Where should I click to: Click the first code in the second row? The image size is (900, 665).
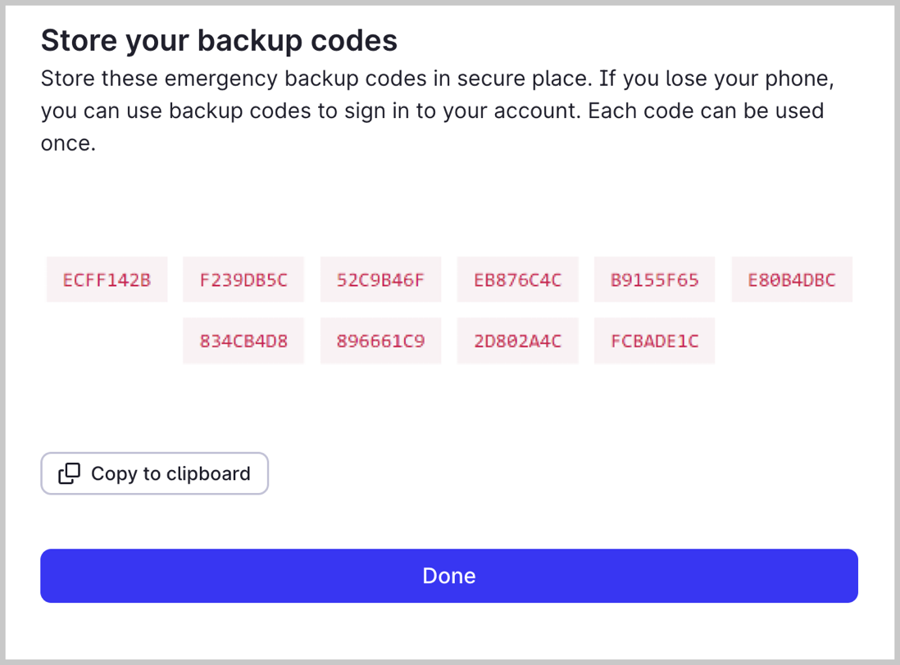coord(243,341)
